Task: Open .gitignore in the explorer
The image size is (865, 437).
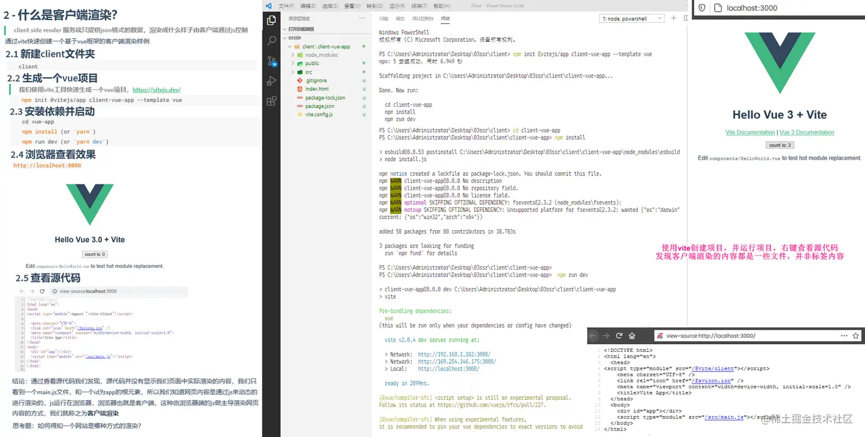Action: 326,81
